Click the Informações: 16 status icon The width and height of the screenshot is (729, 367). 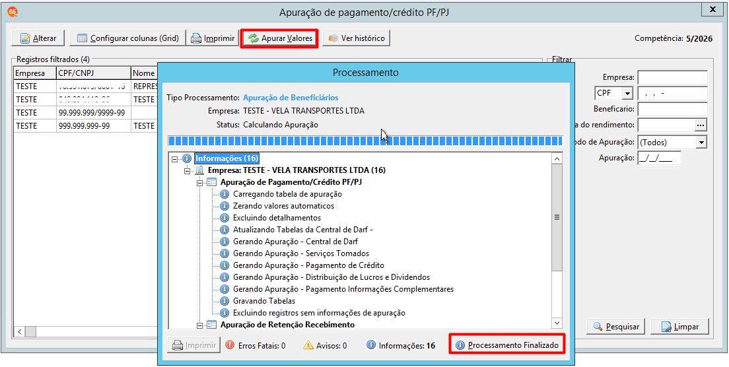pyautogui.click(x=371, y=345)
